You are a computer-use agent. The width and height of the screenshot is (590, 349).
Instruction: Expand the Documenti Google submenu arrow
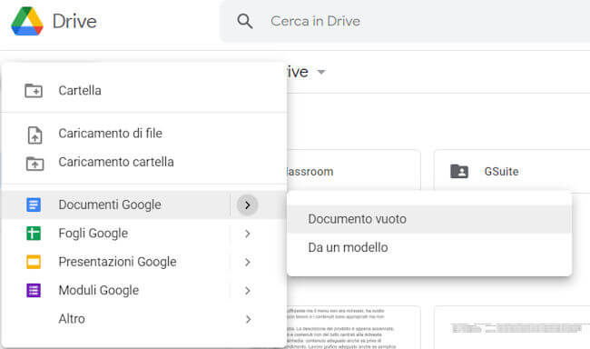[x=247, y=205]
